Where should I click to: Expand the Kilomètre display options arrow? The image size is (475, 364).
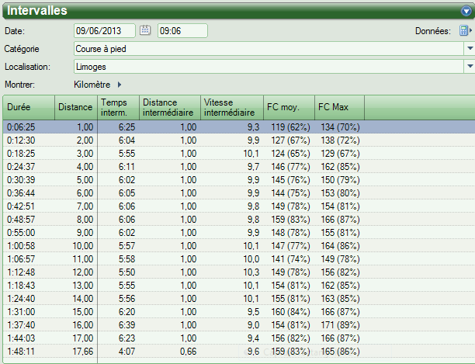[x=120, y=85]
